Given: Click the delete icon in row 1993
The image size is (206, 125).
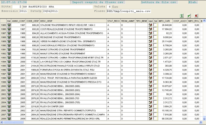Looking at the screenshot, I should click(9, 57).
